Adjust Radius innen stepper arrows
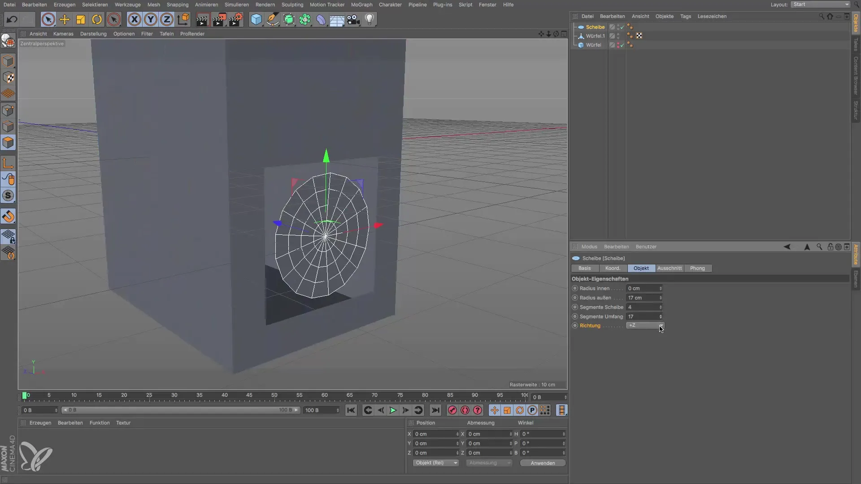The height and width of the screenshot is (484, 861). click(661, 288)
